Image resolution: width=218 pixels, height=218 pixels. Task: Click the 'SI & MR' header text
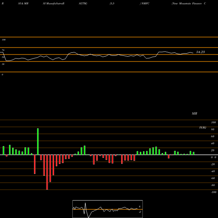pos(23,3)
